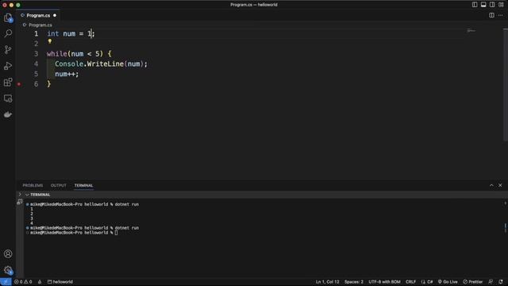508x286 pixels.
Task: Click Go Live in status bar
Action: (x=448, y=282)
